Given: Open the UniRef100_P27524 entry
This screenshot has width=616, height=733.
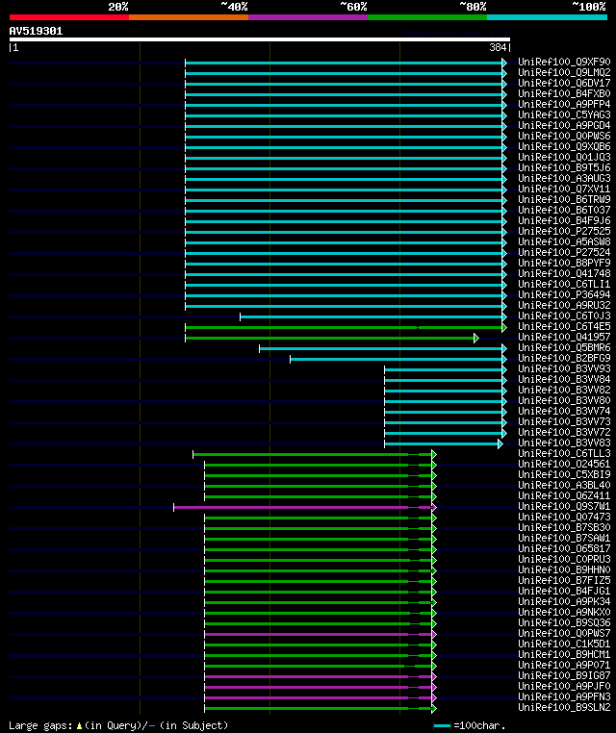Looking at the screenshot, I should (x=564, y=252).
